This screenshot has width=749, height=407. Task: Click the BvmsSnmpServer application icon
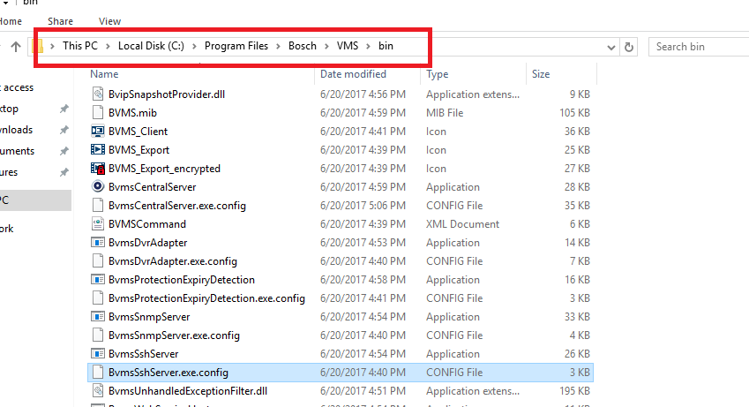tap(98, 317)
